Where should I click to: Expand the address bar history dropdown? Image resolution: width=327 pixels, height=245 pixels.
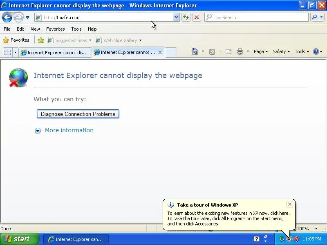(176, 18)
